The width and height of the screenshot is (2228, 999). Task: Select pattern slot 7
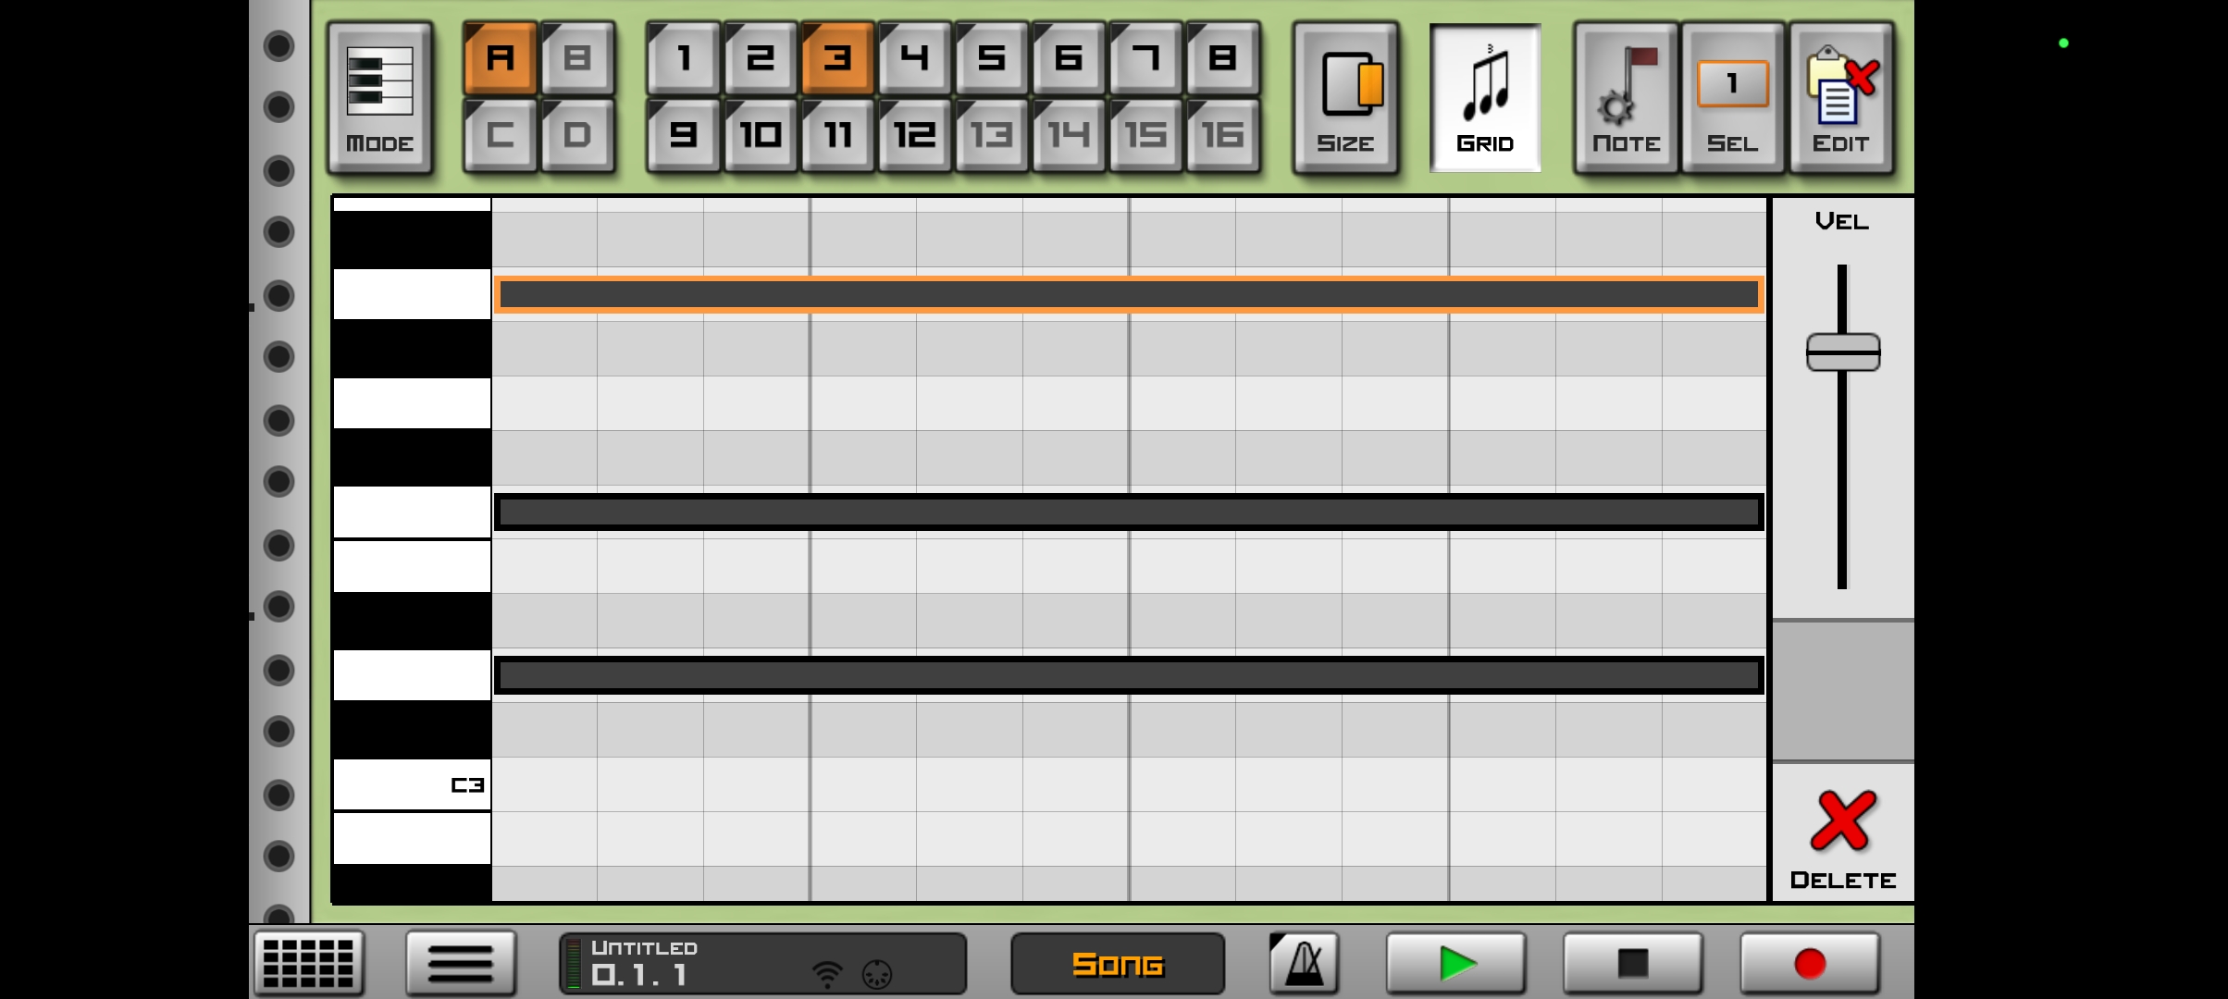pos(1145,58)
